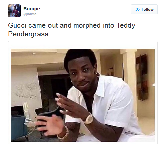Click the gold wristwatch in the photo
Screen dimensions: 165x144
[x=89, y=119]
